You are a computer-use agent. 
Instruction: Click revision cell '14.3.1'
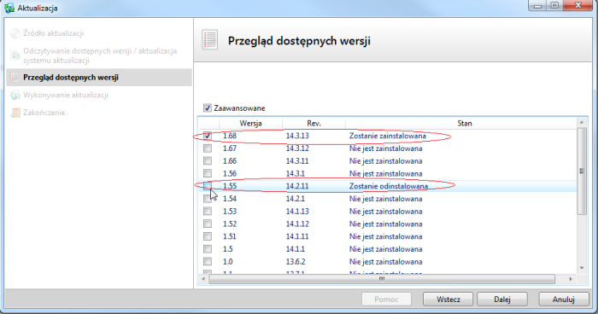(x=296, y=173)
